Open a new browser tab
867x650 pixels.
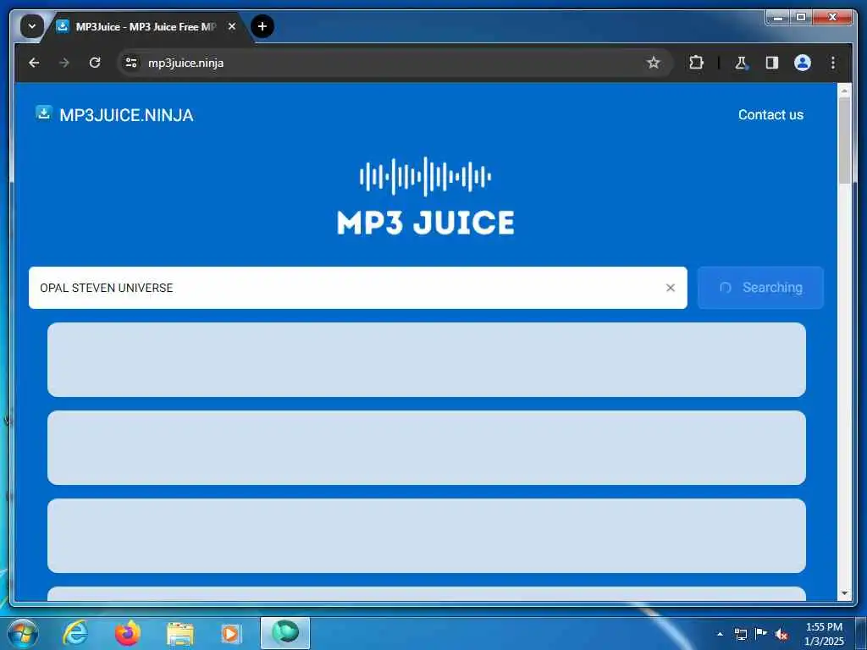point(262,26)
